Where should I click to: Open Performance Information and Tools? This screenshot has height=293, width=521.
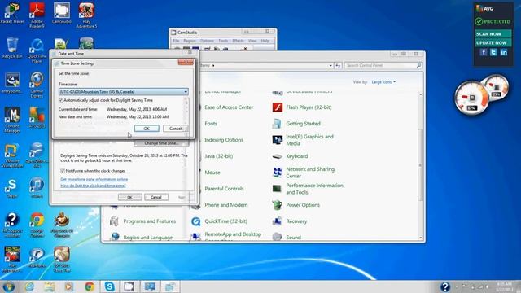tap(308, 189)
